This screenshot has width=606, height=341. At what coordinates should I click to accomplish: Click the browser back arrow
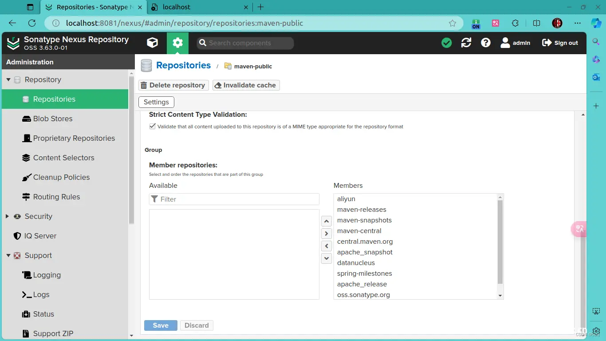(12, 23)
